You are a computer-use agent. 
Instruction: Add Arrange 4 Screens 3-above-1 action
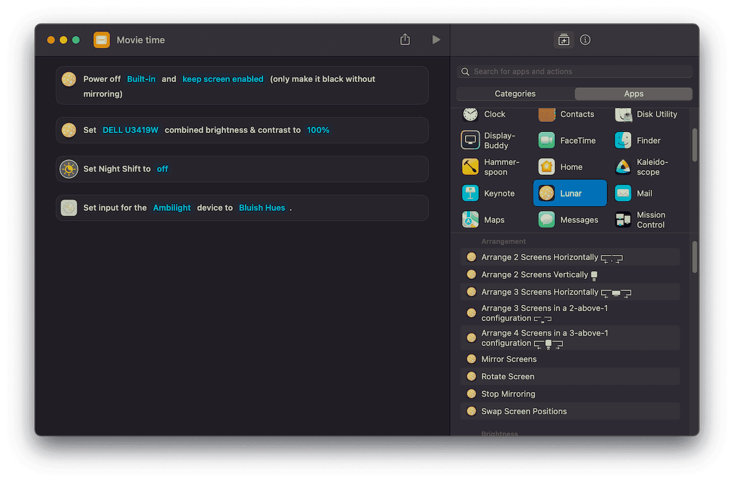[570, 338]
